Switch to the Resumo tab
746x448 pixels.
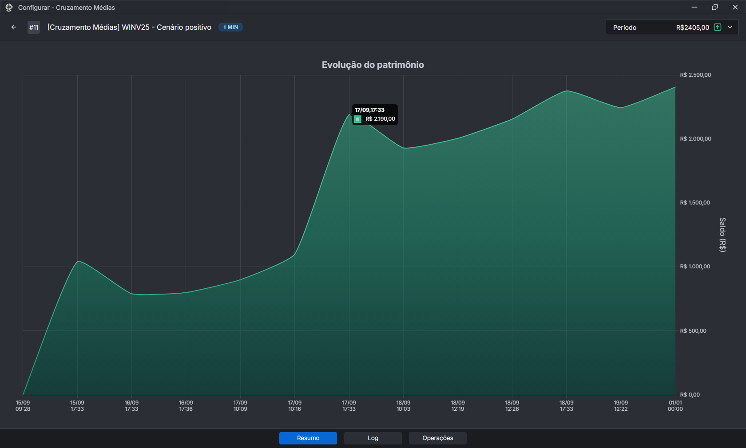click(x=308, y=438)
